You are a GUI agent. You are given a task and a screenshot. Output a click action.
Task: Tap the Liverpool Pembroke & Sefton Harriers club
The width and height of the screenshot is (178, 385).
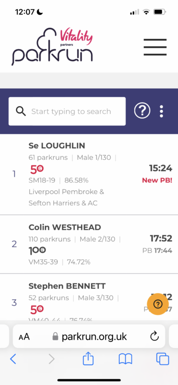[66, 197]
